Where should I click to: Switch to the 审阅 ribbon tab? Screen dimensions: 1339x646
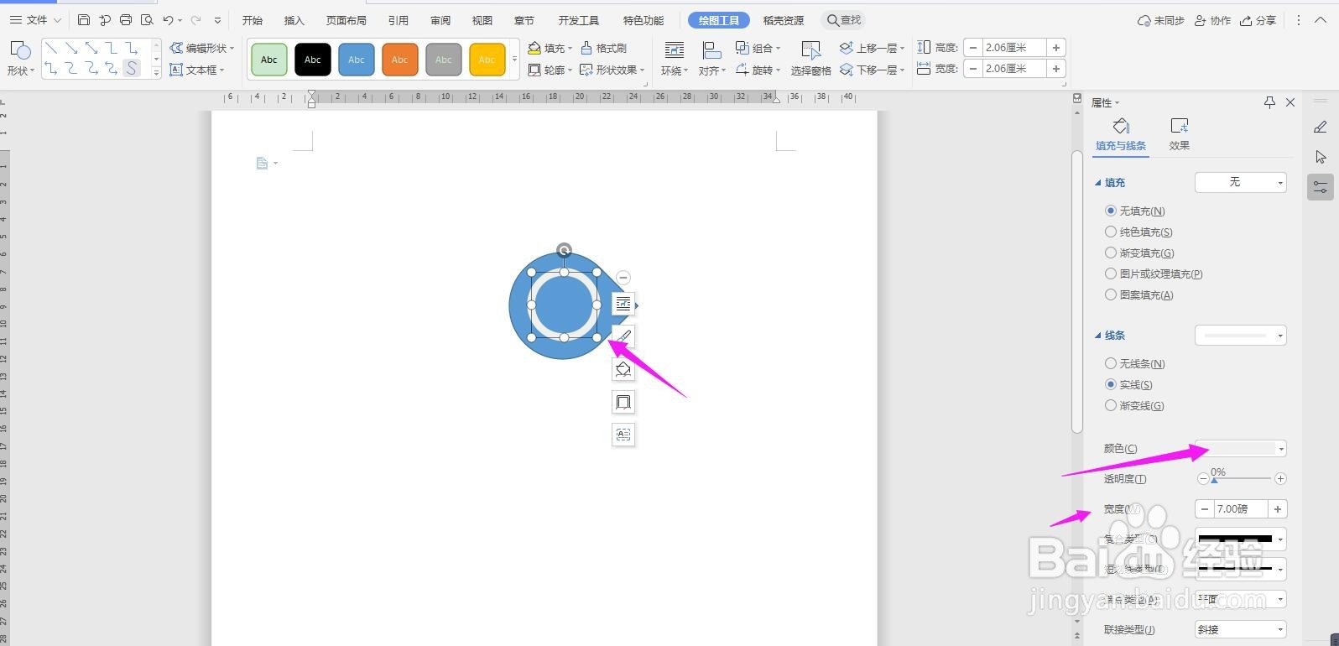pyautogui.click(x=440, y=20)
